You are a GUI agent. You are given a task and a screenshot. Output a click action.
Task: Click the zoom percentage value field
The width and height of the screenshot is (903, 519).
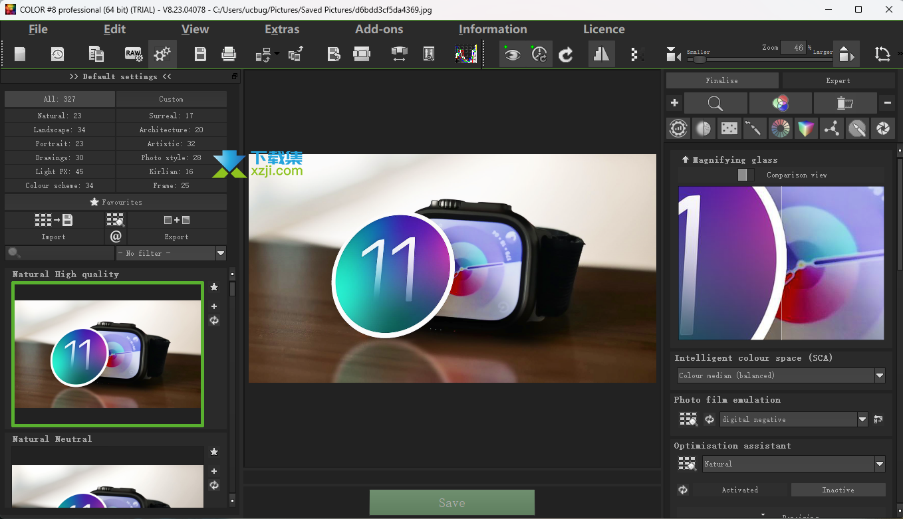pyautogui.click(x=793, y=47)
